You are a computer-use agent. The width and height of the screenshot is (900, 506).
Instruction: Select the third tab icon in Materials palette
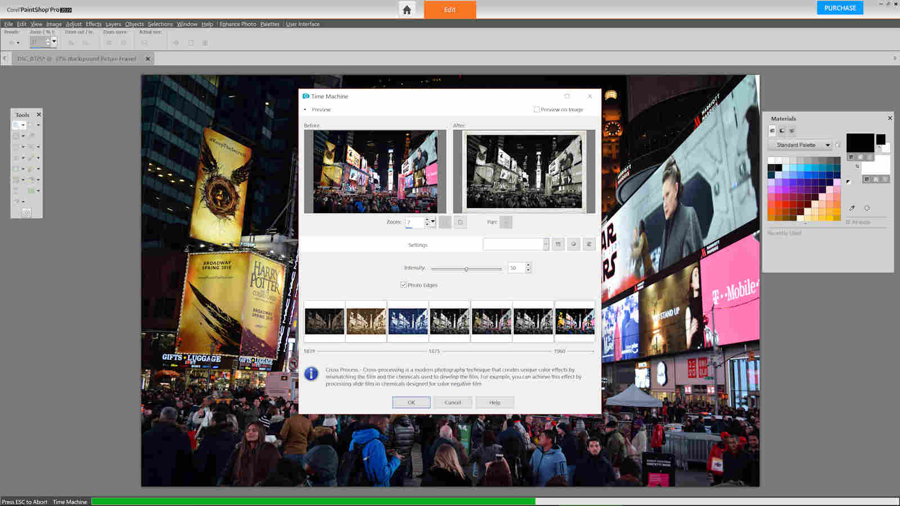tap(791, 130)
